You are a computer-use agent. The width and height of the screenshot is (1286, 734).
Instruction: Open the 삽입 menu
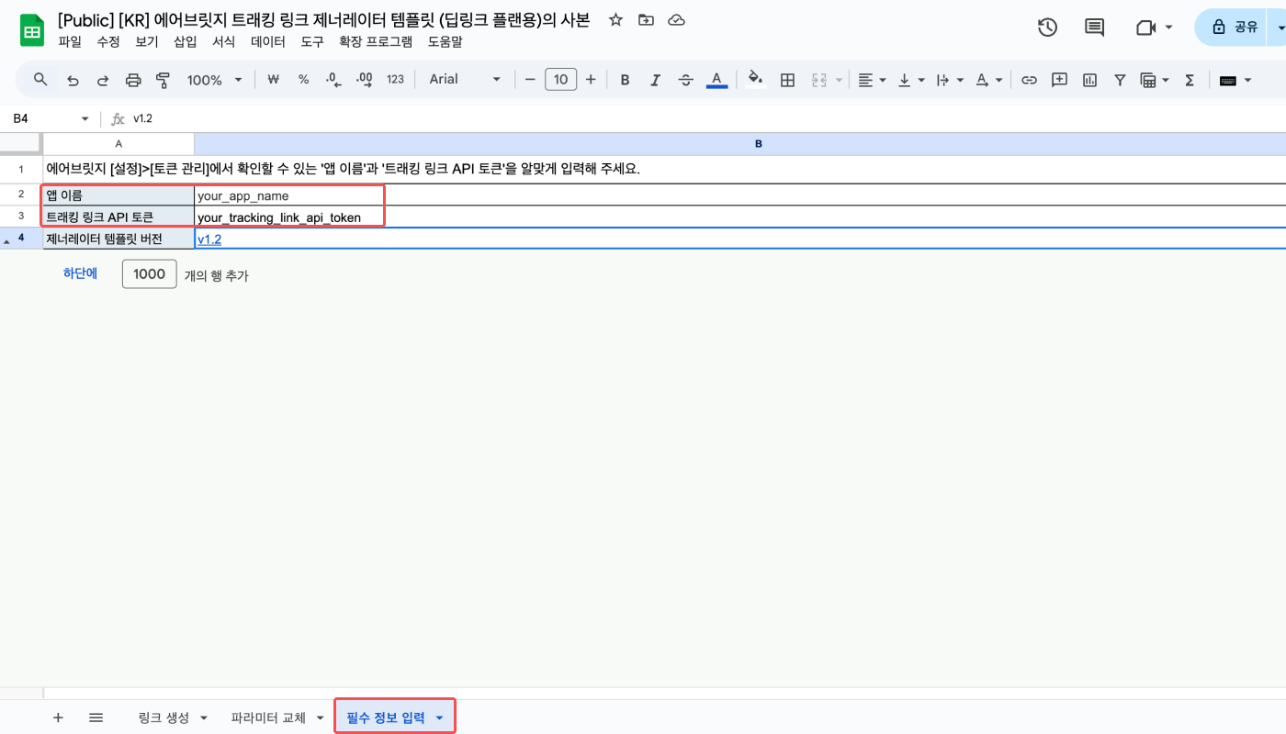coord(185,41)
